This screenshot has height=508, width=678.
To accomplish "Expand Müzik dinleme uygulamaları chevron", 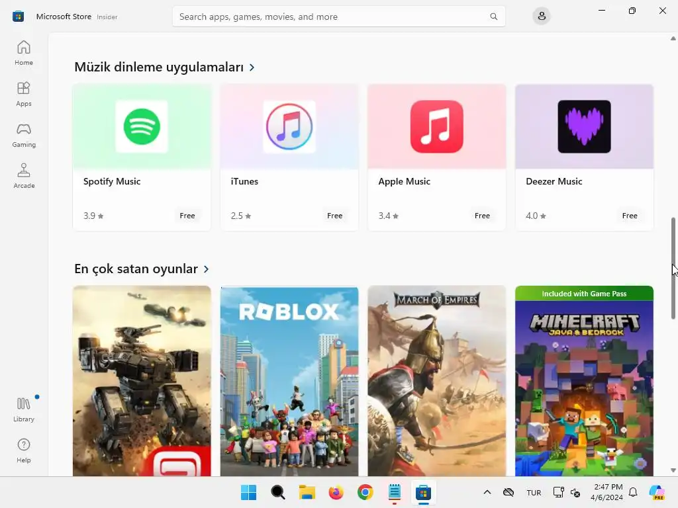I will 252,67.
